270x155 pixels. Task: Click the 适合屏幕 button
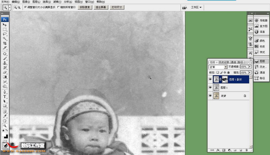[x=101, y=7]
